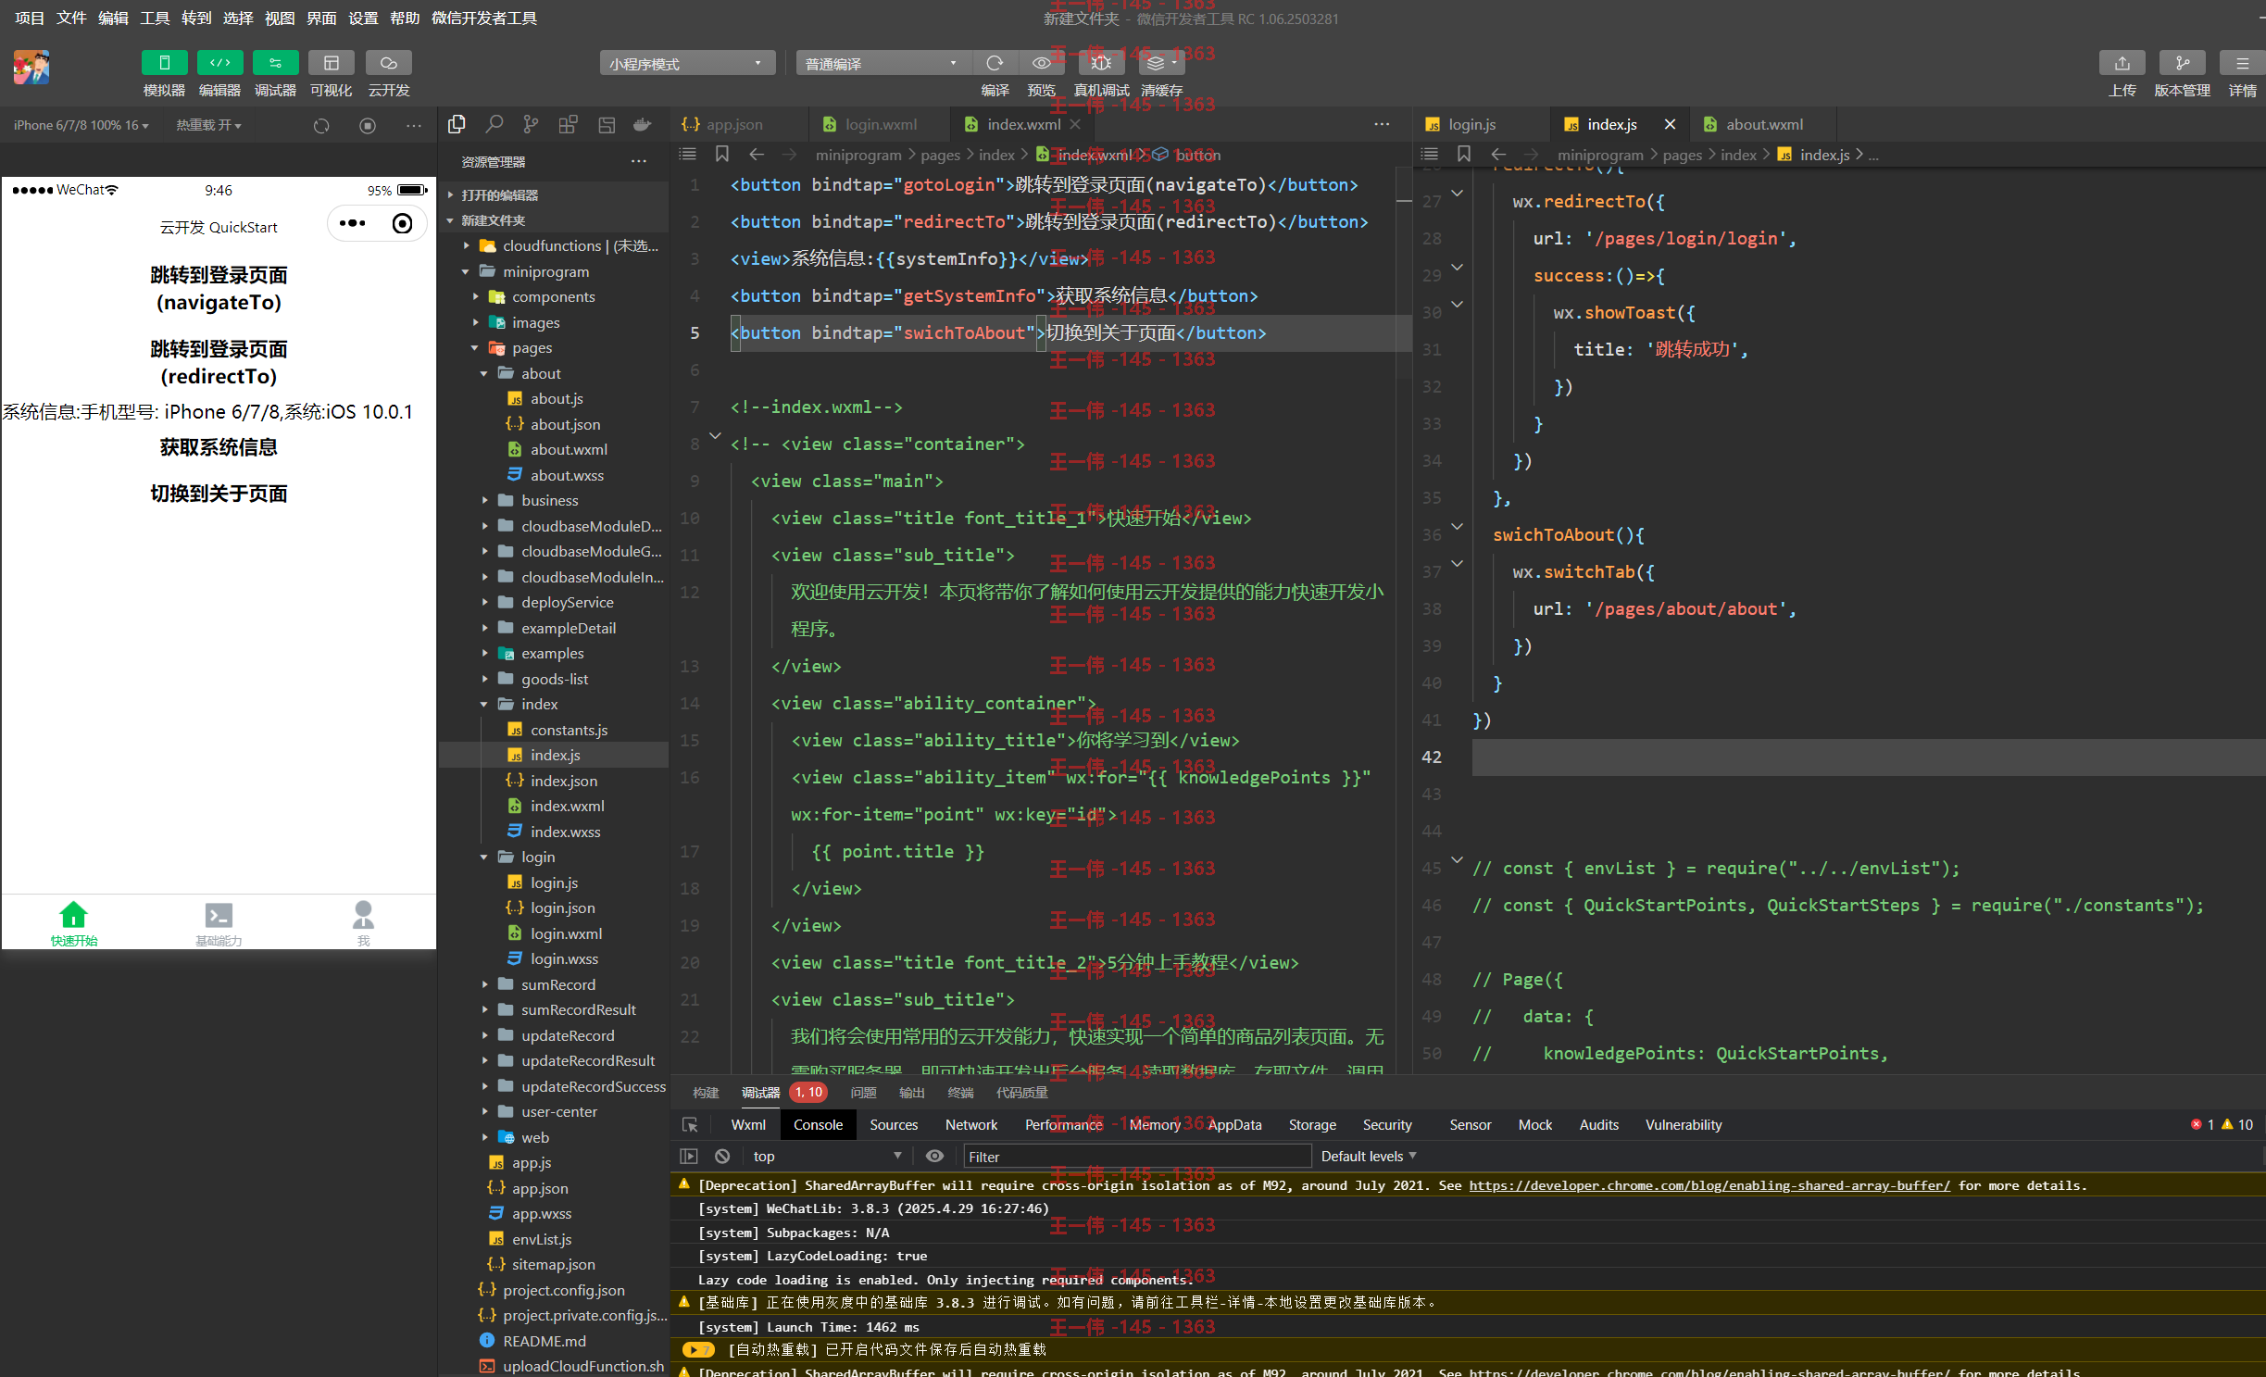Screen dimensions: 2266x1377
Task: Collapse the miniprogram folder
Action: pyautogui.click(x=466, y=271)
